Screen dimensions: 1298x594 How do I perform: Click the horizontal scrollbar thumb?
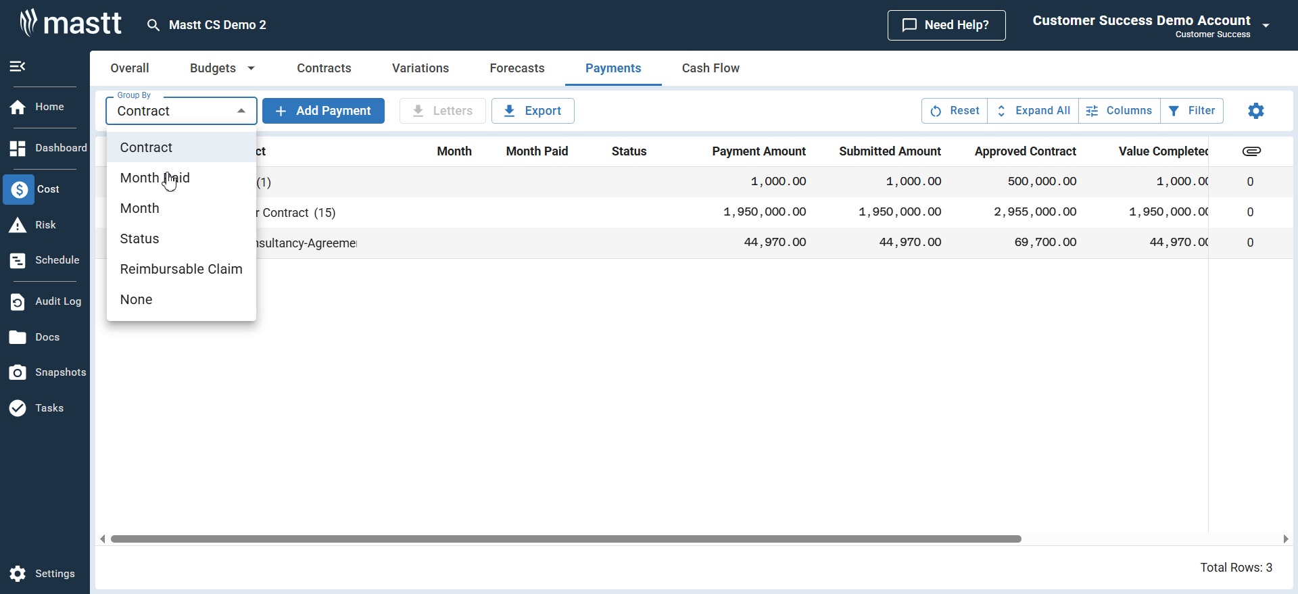click(566, 539)
